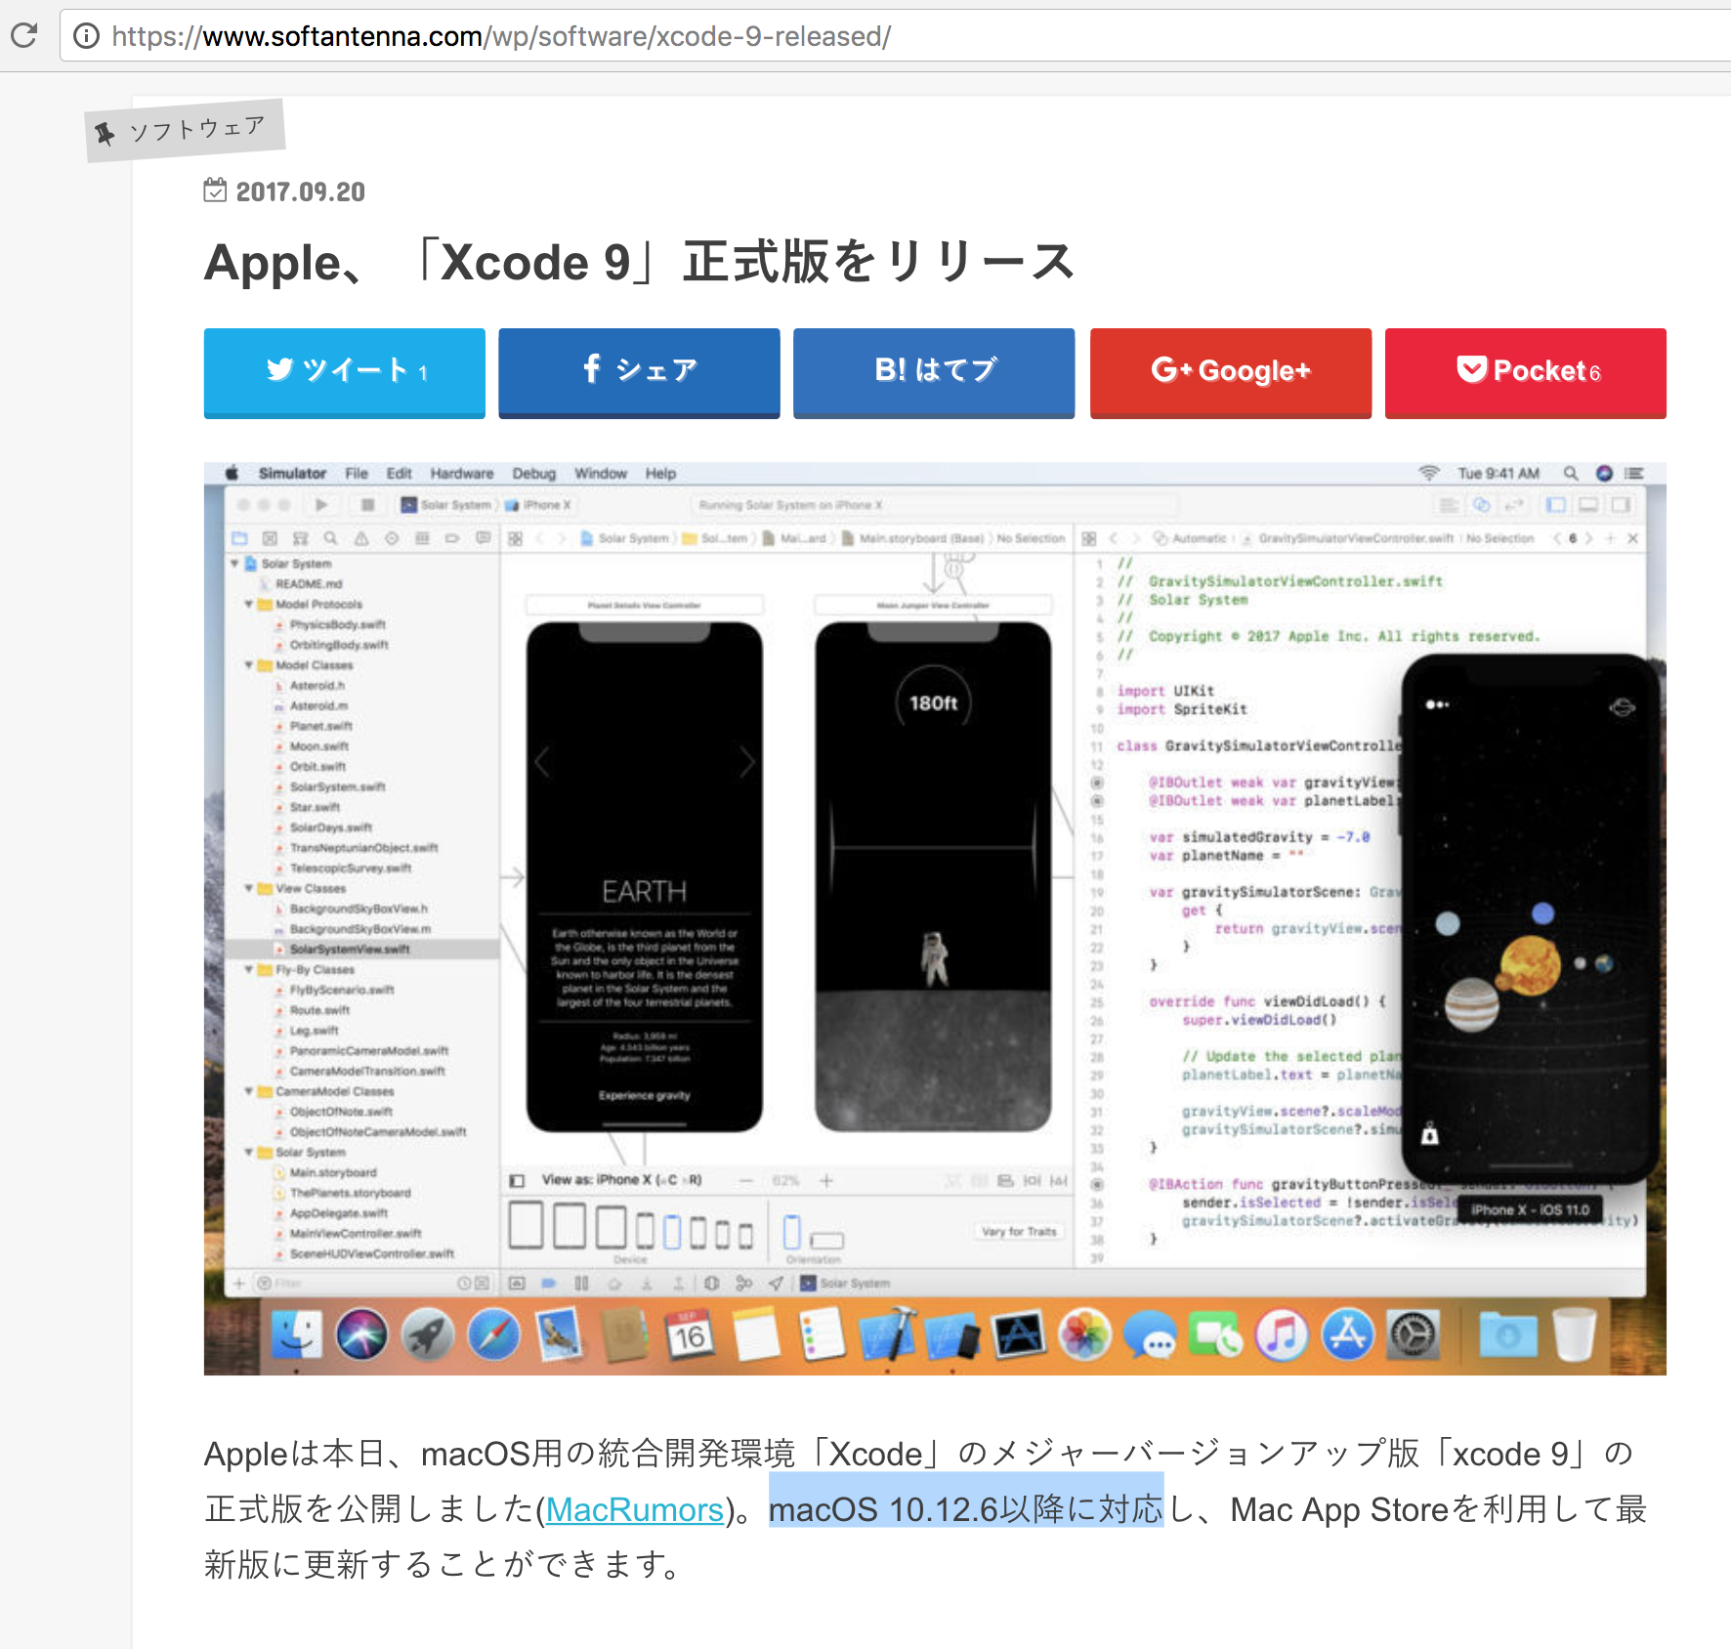
Task: Open the Debug menu in Simulator
Action: (x=534, y=473)
